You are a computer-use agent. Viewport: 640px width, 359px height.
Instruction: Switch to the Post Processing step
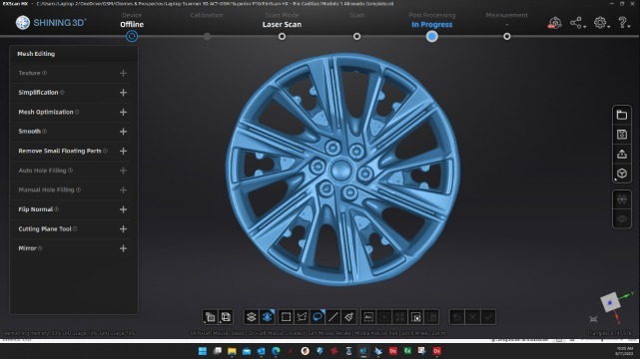tap(432, 25)
